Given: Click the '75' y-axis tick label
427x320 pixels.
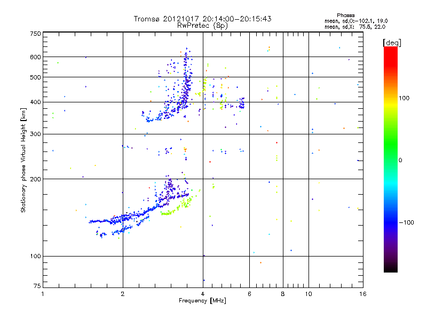Looking at the screenshot, I should pyautogui.click(x=37, y=286).
